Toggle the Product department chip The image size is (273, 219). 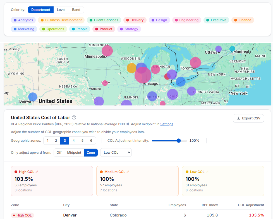tap(104, 29)
